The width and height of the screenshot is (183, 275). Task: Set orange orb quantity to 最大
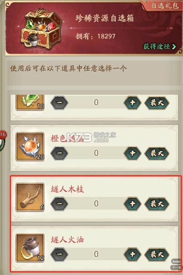[157, 153]
